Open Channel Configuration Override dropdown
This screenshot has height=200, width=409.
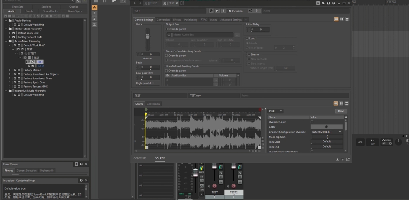pos(327,132)
